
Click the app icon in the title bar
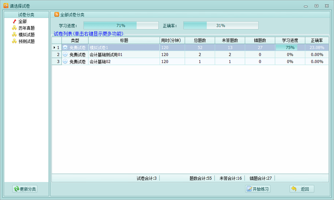click(6, 6)
